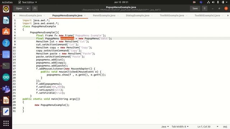Click "f.addMouseListener(new MouseAdapter() {" line
This screenshot has width=230, height=129.
coord(65,69)
